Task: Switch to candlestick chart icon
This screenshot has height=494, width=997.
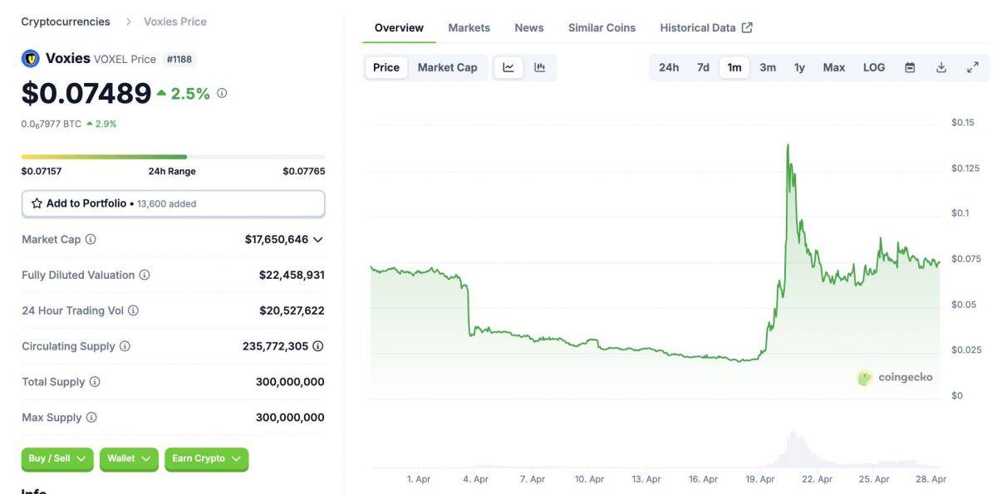Action: tap(539, 67)
